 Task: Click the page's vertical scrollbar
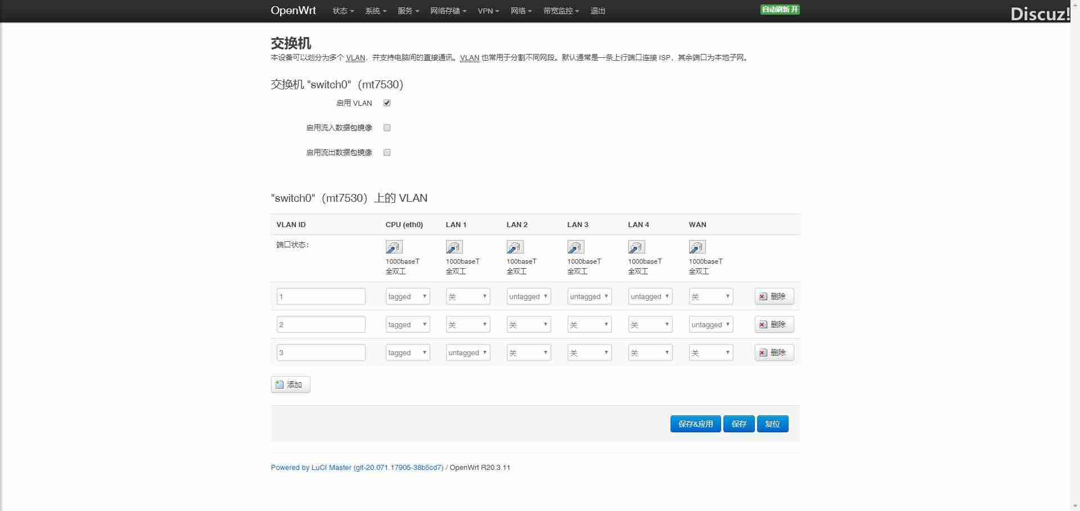(x=1074, y=253)
